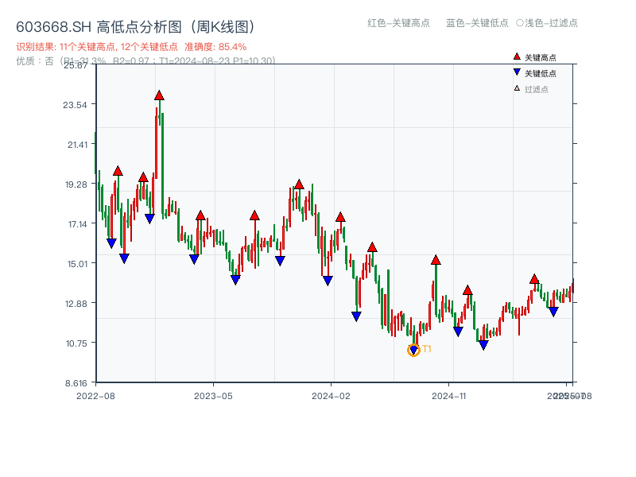Image resolution: width=636 pixels, height=477 pixels.
Task: Click the blue low-point marker below the 2024-02 dip
Action: [328, 280]
